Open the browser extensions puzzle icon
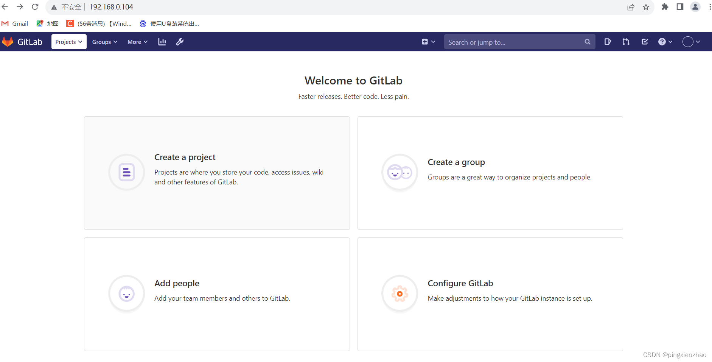712x362 pixels. point(665,7)
